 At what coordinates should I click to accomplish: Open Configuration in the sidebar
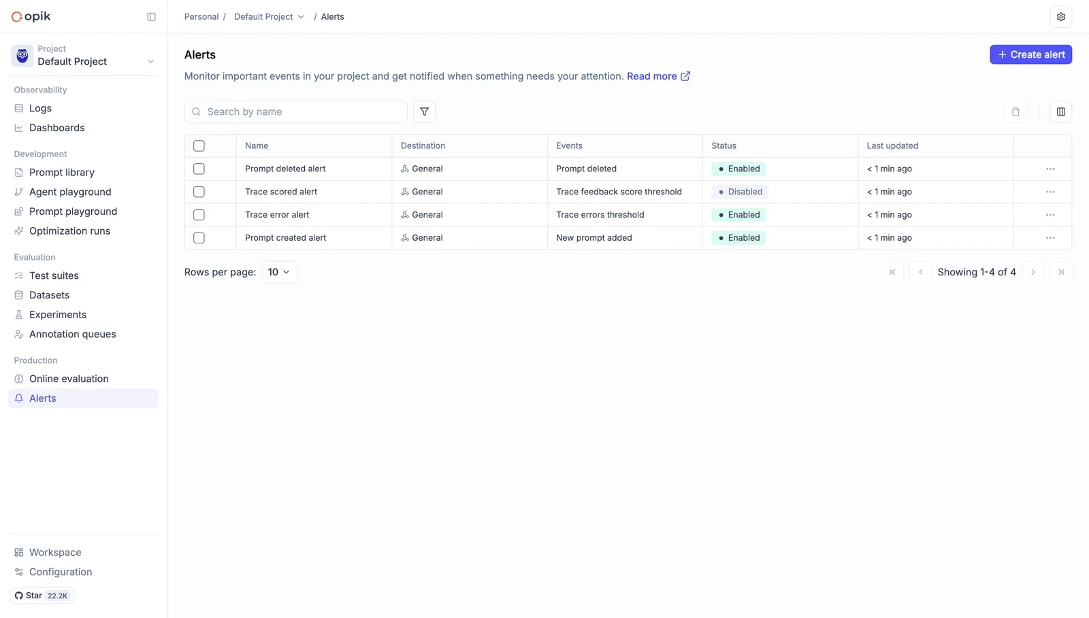[83, 572]
